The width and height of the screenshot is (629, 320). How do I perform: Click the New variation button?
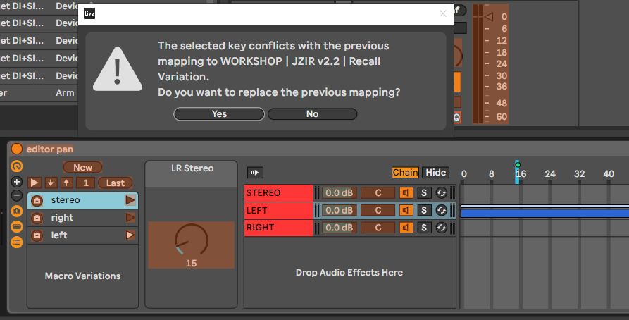[82, 167]
